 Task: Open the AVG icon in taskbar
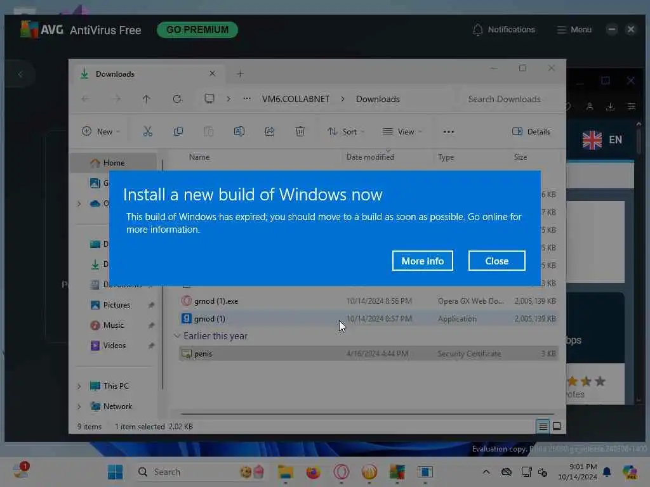coord(397,472)
